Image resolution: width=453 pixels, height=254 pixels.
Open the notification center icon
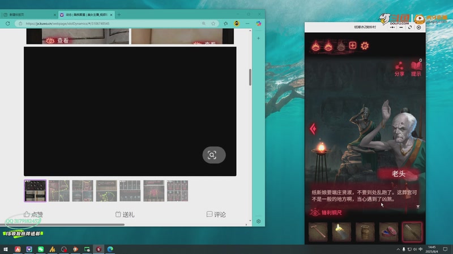(x=446, y=249)
